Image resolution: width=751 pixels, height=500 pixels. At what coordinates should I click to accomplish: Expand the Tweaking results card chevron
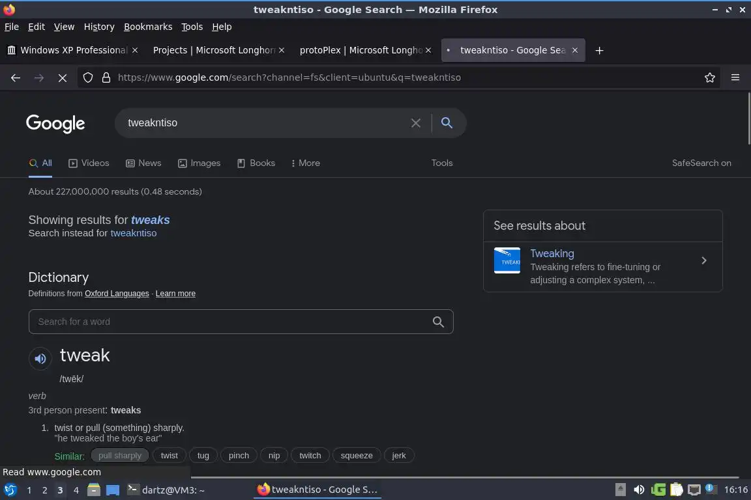tap(704, 261)
